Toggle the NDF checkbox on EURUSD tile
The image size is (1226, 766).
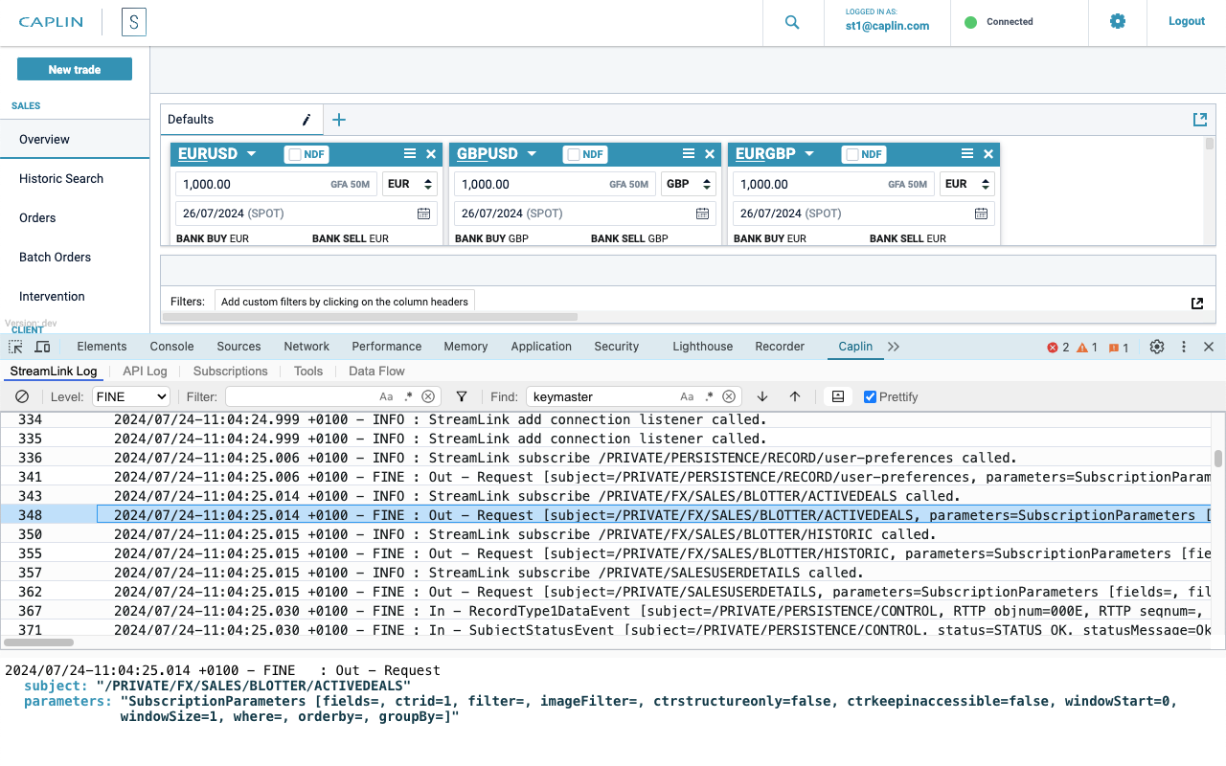point(295,154)
